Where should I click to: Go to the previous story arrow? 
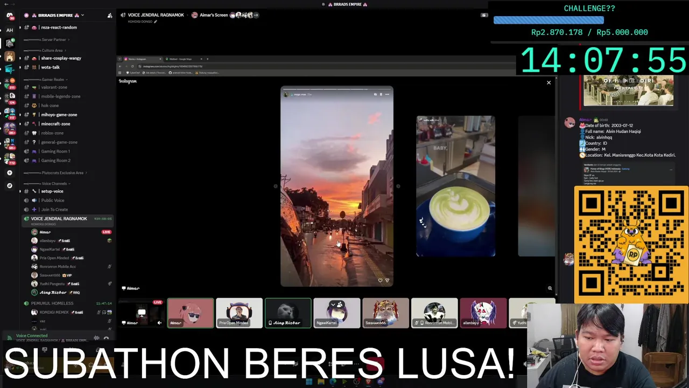pyautogui.click(x=276, y=186)
